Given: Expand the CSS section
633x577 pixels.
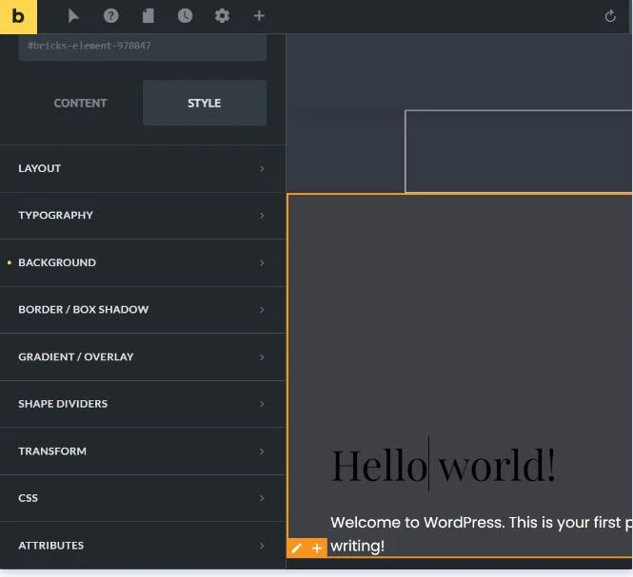Looking at the screenshot, I should (143, 498).
